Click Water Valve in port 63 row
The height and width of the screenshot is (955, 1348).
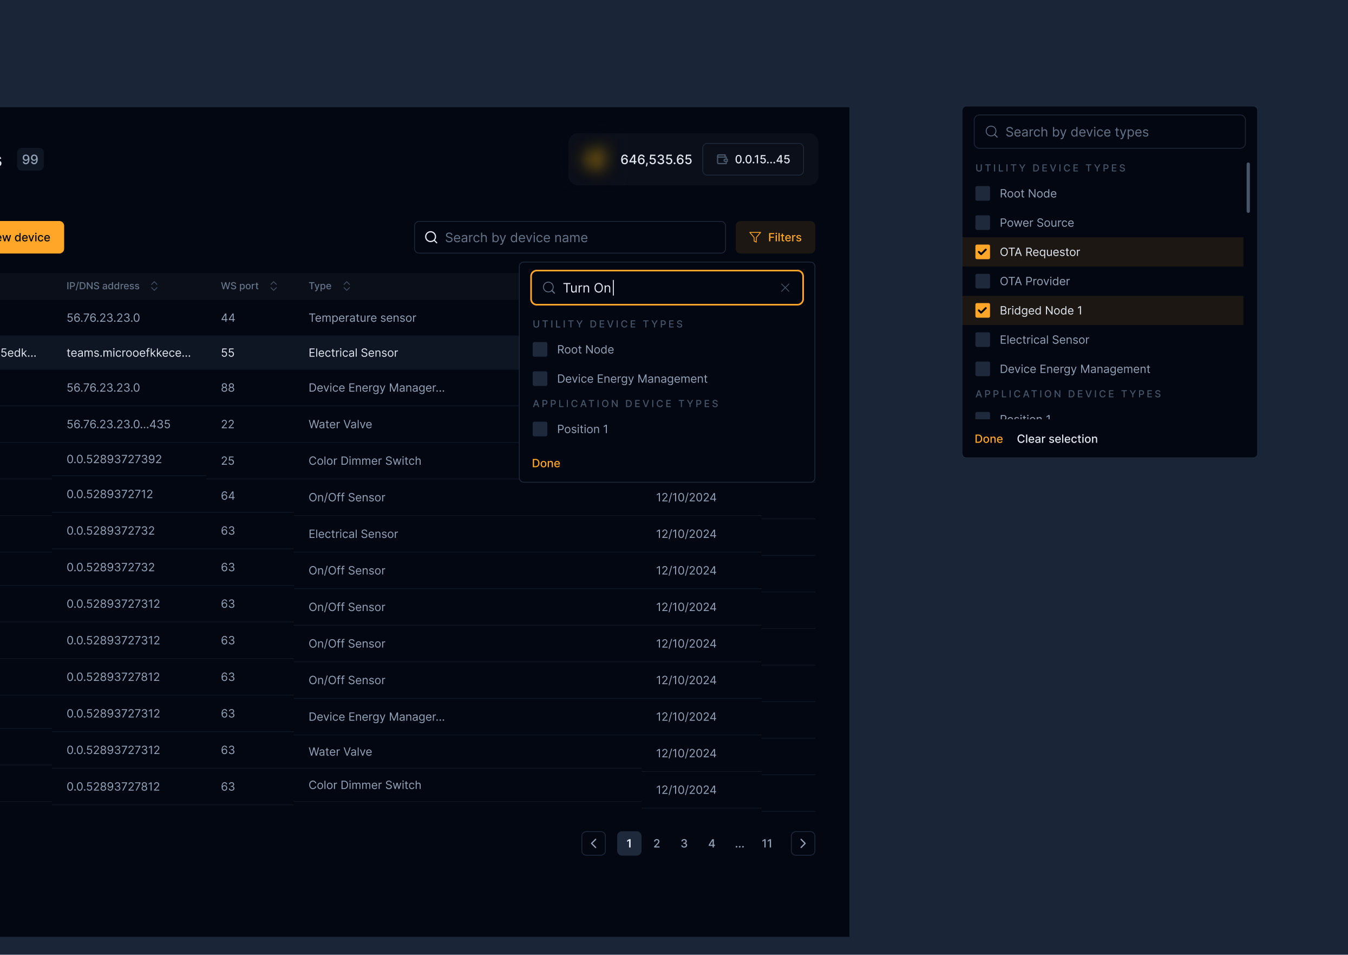tap(339, 751)
